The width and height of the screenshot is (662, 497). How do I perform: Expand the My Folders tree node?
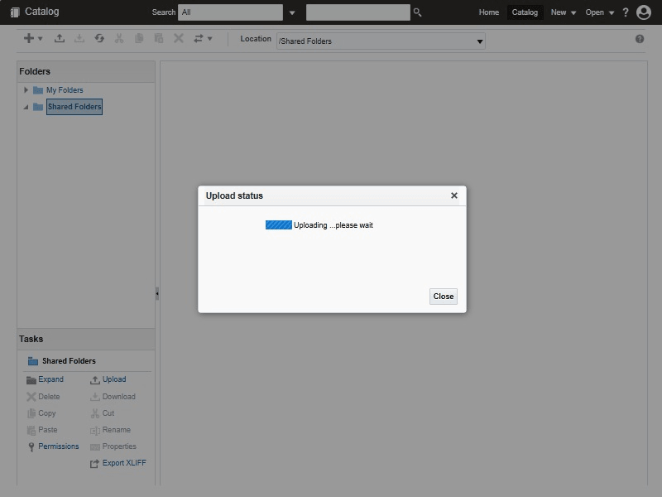point(26,90)
